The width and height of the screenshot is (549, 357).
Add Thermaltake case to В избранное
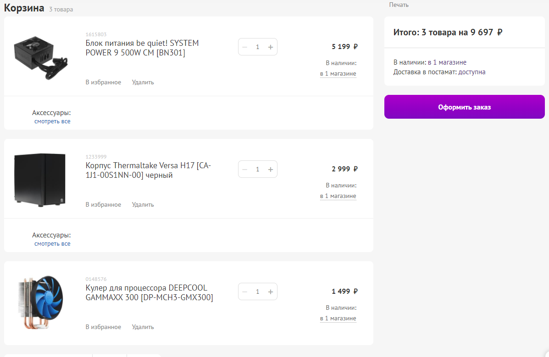coord(103,205)
